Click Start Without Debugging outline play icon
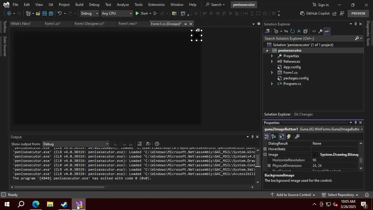373x210 pixels. (155, 13)
